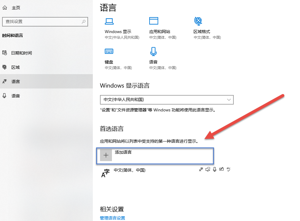
Task: Click the plus icon to add language
Action: pyautogui.click(x=106, y=155)
